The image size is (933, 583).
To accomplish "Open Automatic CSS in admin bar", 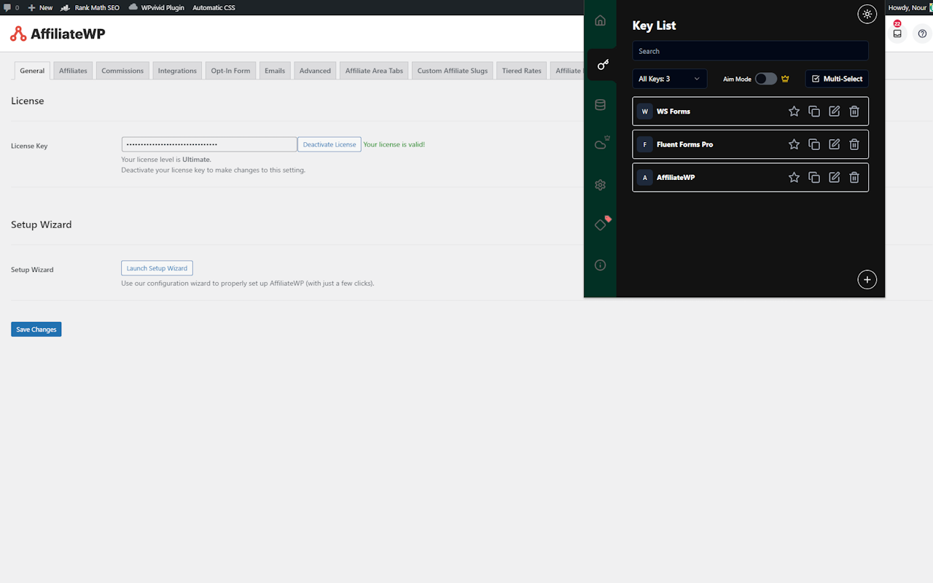I will pos(214,7).
